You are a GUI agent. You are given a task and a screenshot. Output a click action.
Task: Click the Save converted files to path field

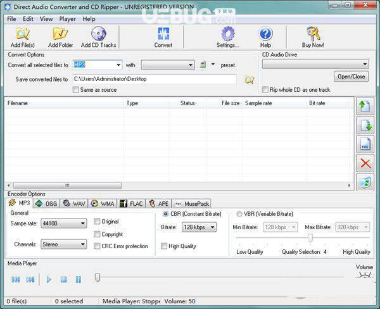(155, 79)
